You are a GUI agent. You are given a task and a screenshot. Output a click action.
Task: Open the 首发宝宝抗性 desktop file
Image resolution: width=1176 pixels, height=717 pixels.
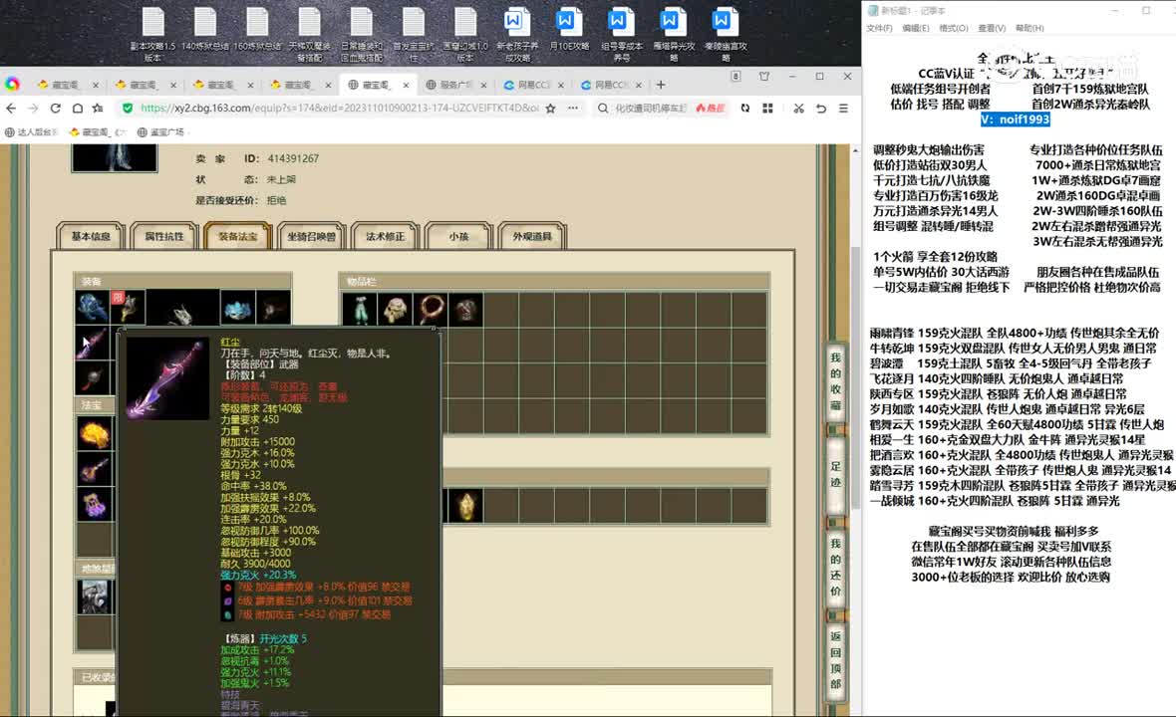[414, 34]
